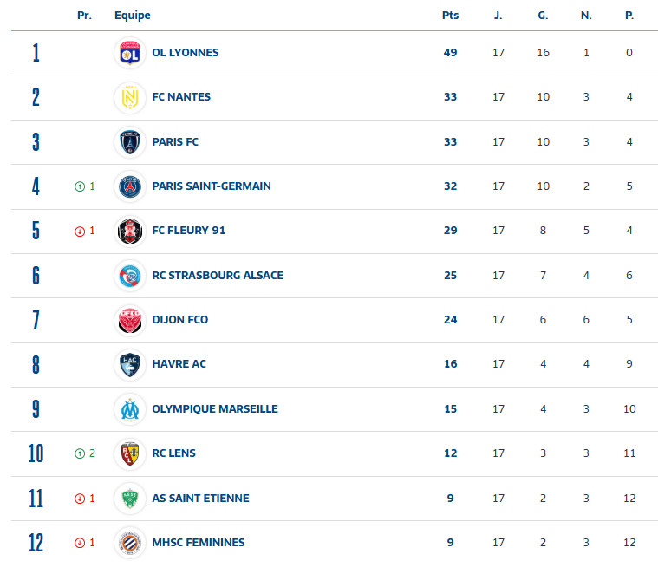Click the red down arrow beside FC Fleury 91
This screenshot has height=574, width=658.
pyautogui.click(x=80, y=231)
